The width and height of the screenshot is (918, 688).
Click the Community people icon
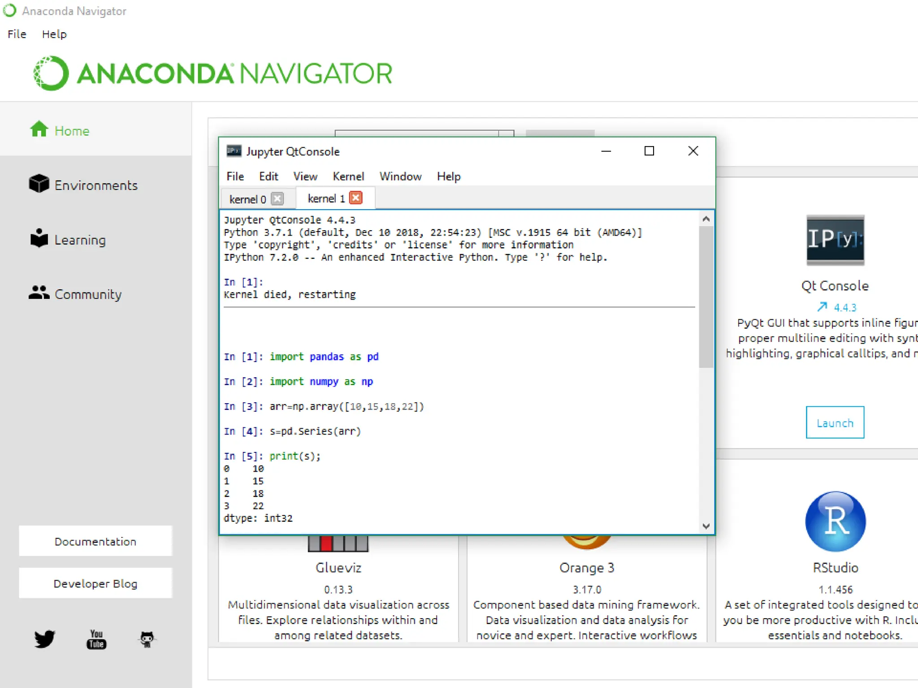(x=39, y=293)
